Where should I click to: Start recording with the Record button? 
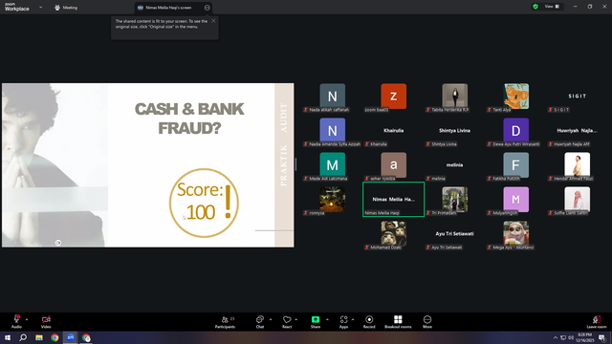tap(369, 322)
